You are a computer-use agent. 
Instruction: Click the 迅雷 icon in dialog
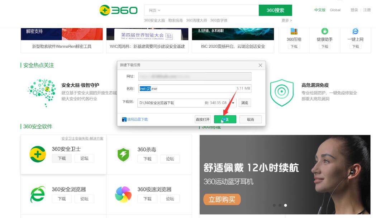[124, 119]
